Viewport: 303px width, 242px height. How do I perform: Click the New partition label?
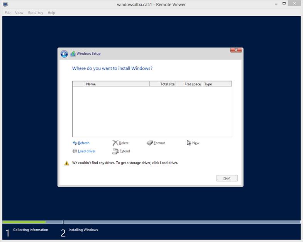[x=196, y=143]
